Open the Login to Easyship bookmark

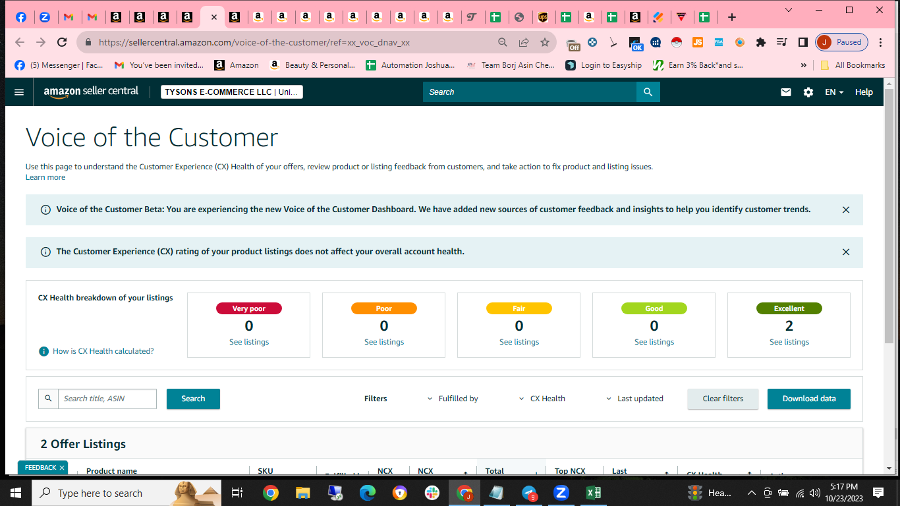coord(604,65)
